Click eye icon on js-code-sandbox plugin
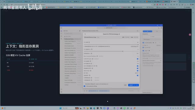Screen dimensions: 195x110 pos(153,43)
